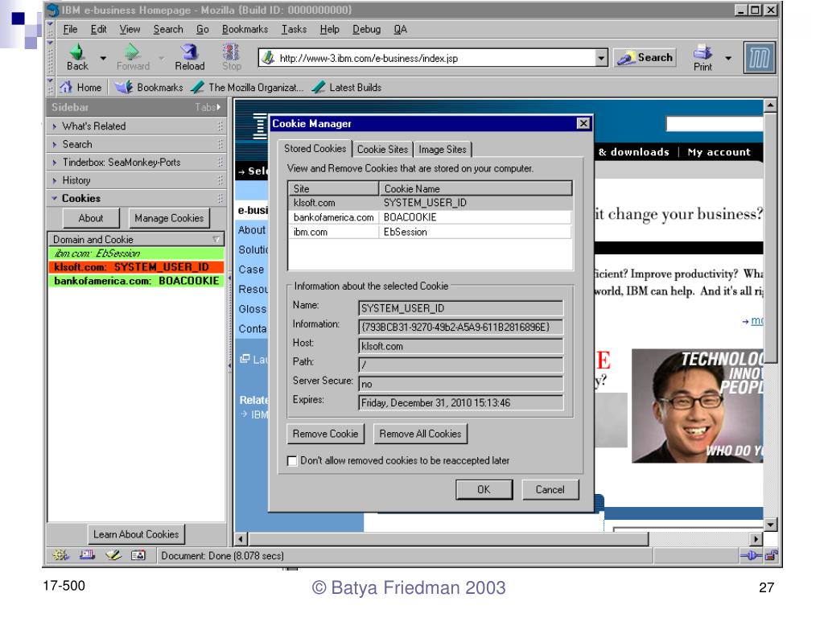This screenshot has height=618, width=824.
Task: Click the Print icon in toolbar
Action: click(702, 51)
